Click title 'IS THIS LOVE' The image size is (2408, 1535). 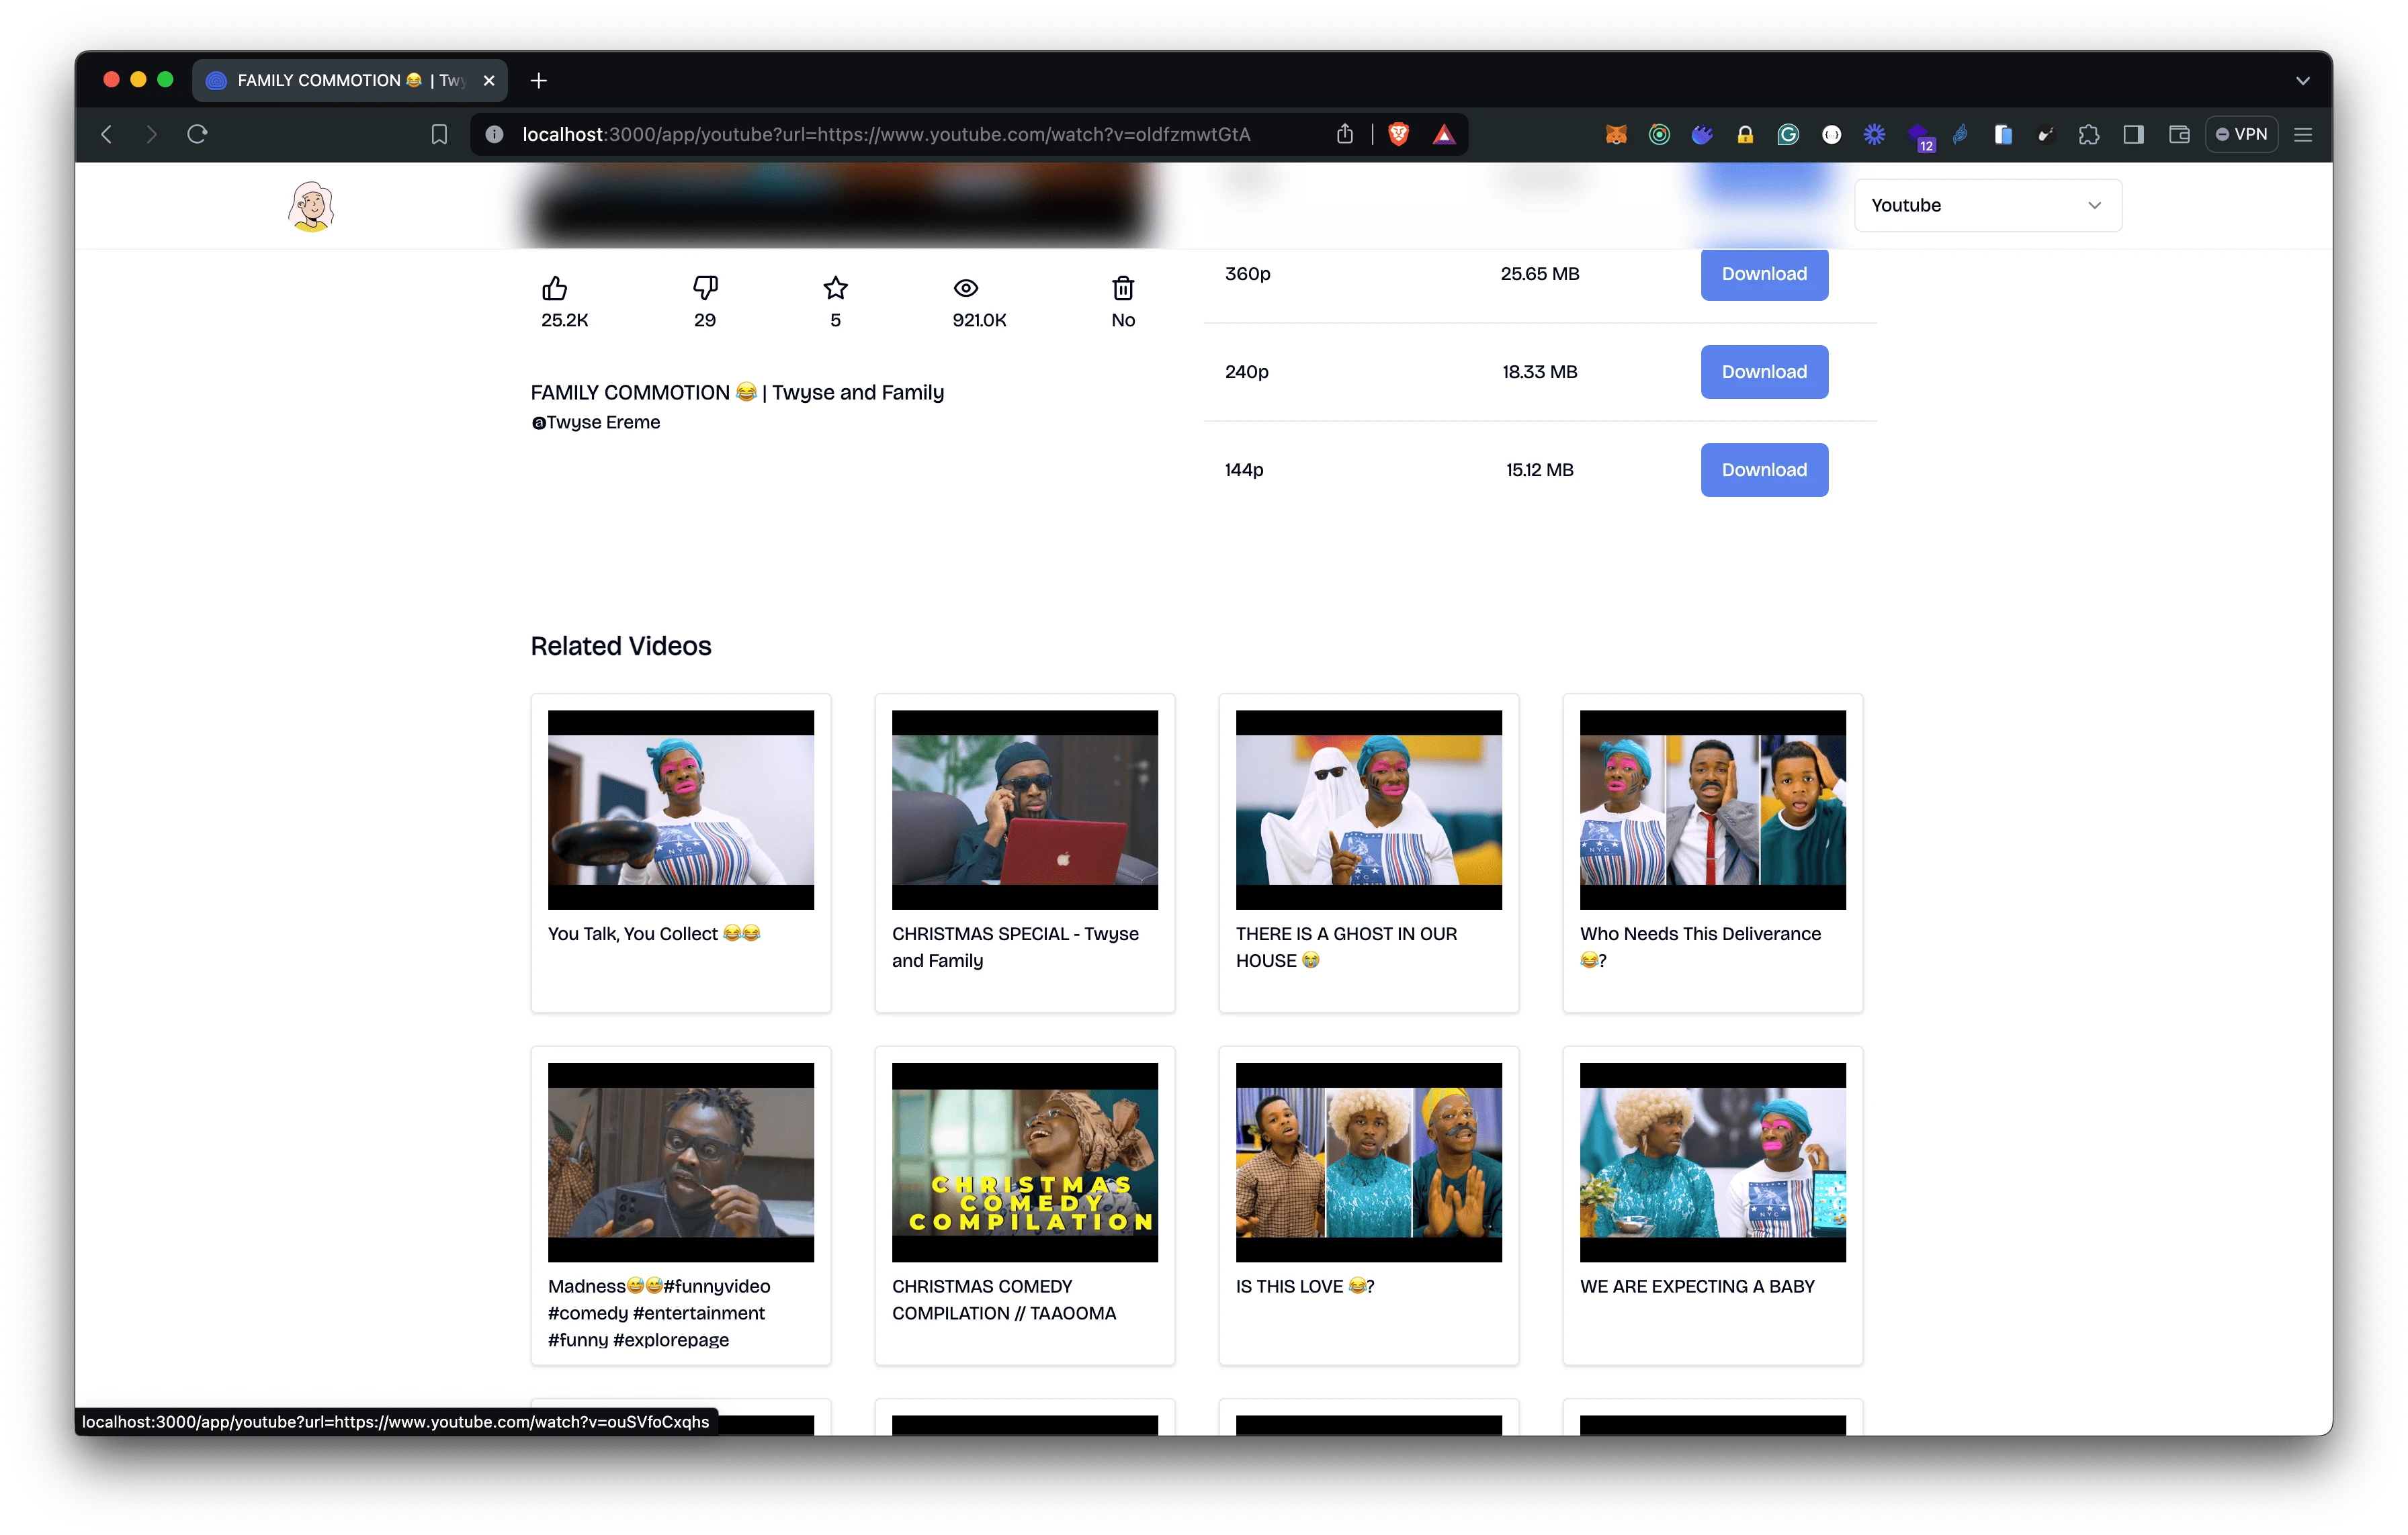click(x=1305, y=1286)
